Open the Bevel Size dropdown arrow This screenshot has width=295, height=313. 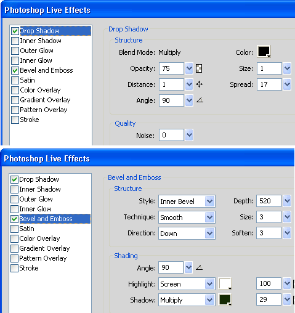[x=287, y=217]
